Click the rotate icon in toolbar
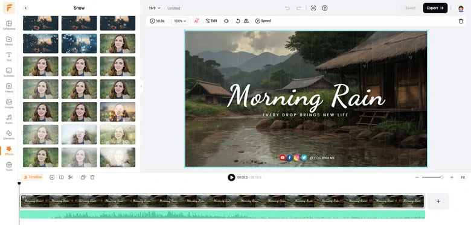Image resolution: width=471 pixels, height=225 pixels. 238,21
